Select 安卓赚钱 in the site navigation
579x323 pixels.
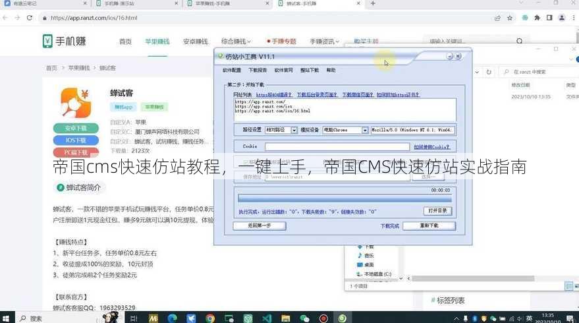pos(196,42)
